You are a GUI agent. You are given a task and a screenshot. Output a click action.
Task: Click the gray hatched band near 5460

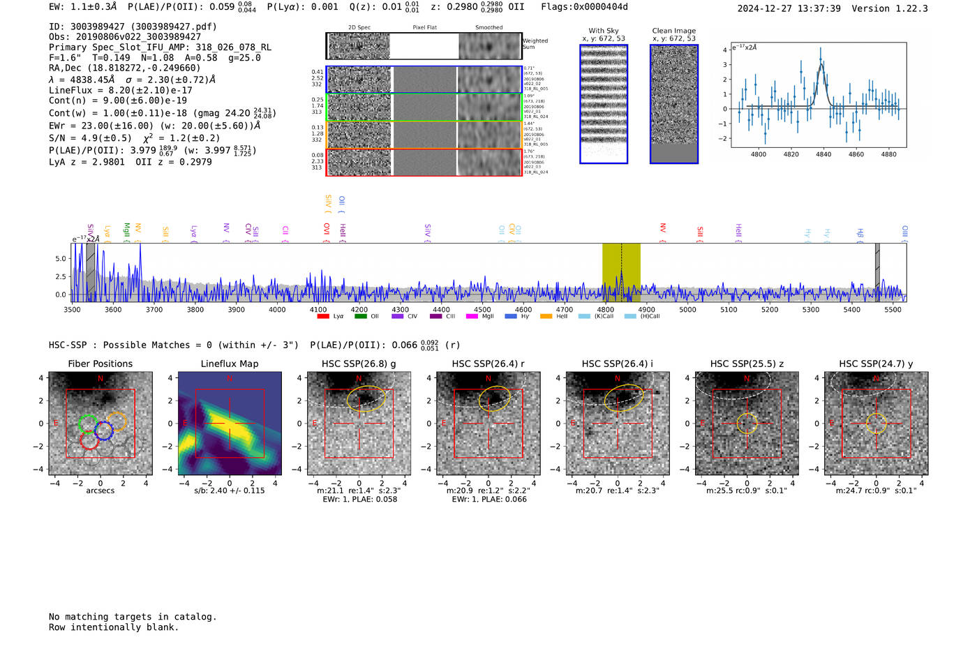coord(877,272)
